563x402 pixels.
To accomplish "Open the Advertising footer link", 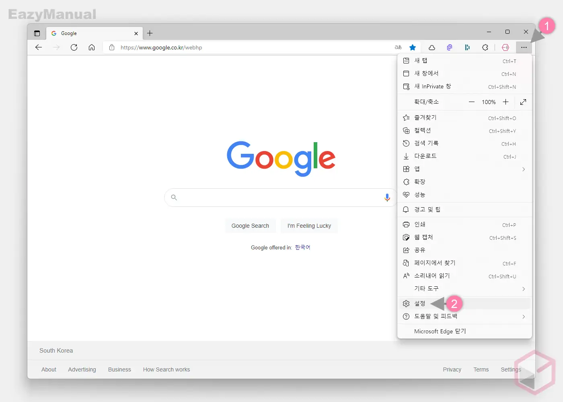I will click(x=82, y=369).
